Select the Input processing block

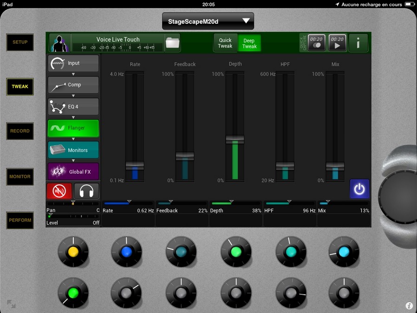73,63
